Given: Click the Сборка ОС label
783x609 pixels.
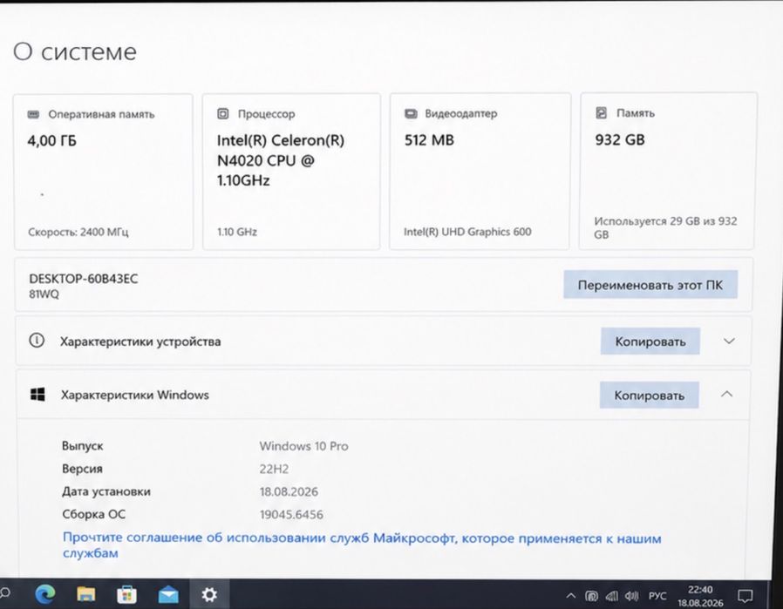Looking at the screenshot, I should click(x=93, y=514).
